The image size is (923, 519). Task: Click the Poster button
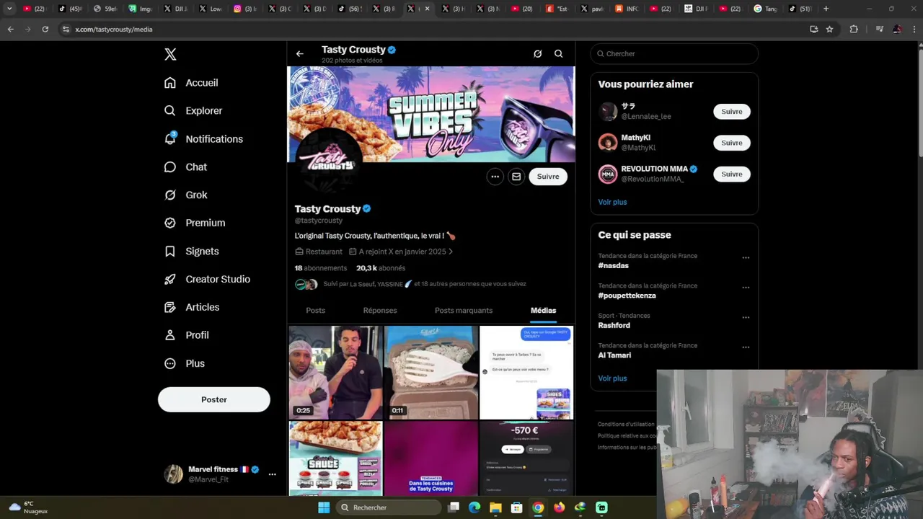click(214, 399)
